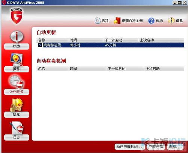Screen dimensions: 188x153
Task: Open the 日志 log document icon
Action: pyautogui.click(x=17, y=128)
